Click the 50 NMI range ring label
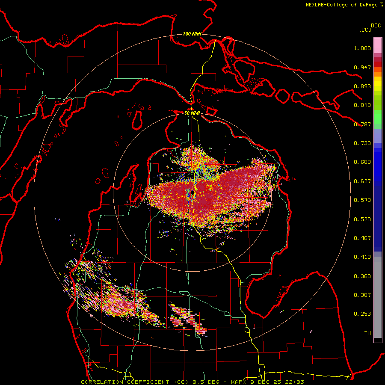 click(192, 113)
